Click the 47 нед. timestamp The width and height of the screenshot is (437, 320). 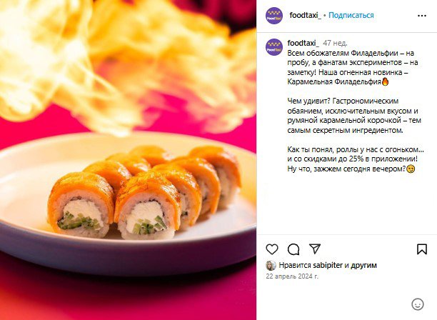tap(336, 43)
